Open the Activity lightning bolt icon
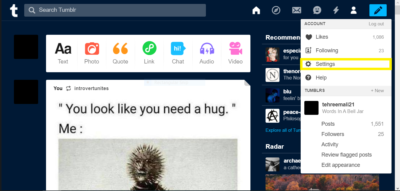This screenshot has height=191, width=400. pyautogui.click(x=336, y=10)
